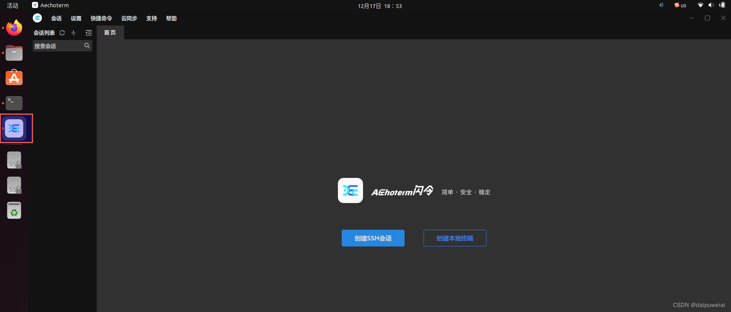Image resolution: width=731 pixels, height=312 pixels.
Task: Close the Aechoterm window
Action: point(723,18)
